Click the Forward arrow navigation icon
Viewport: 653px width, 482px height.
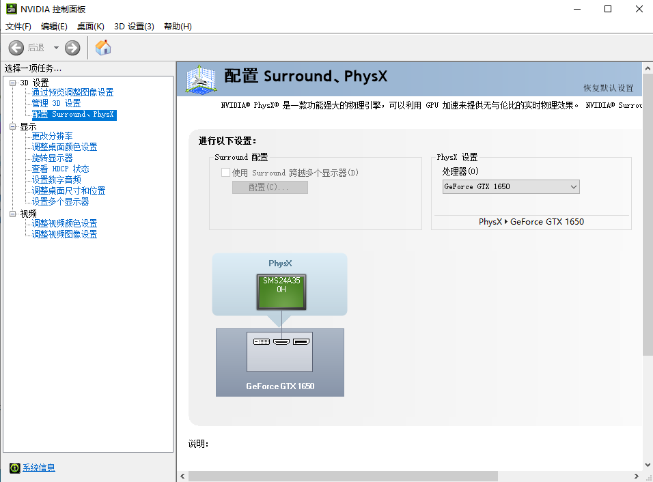click(72, 48)
